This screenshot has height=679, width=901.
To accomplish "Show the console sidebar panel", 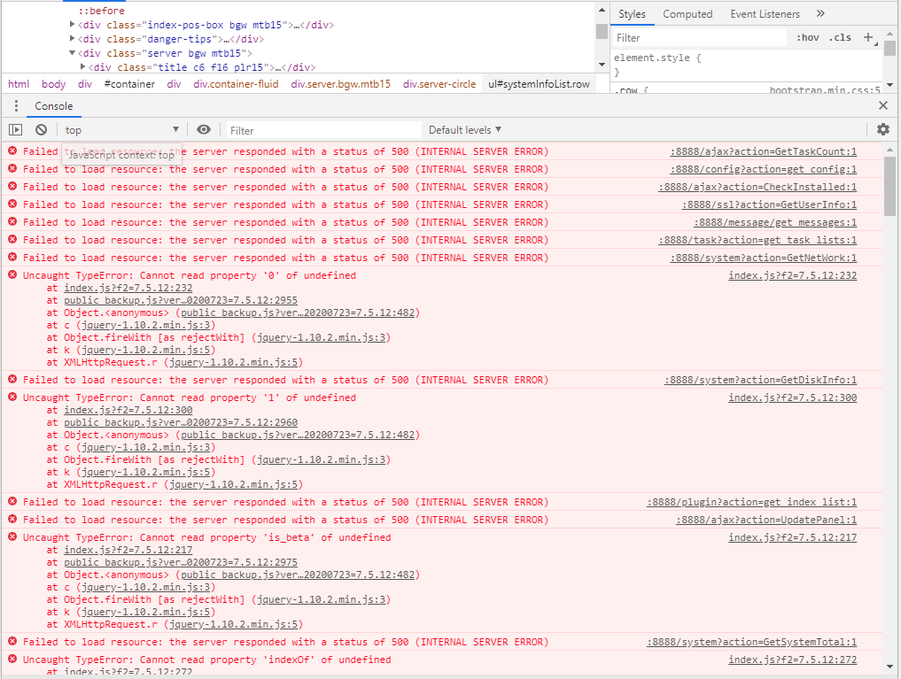I will pyautogui.click(x=16, y=130).
